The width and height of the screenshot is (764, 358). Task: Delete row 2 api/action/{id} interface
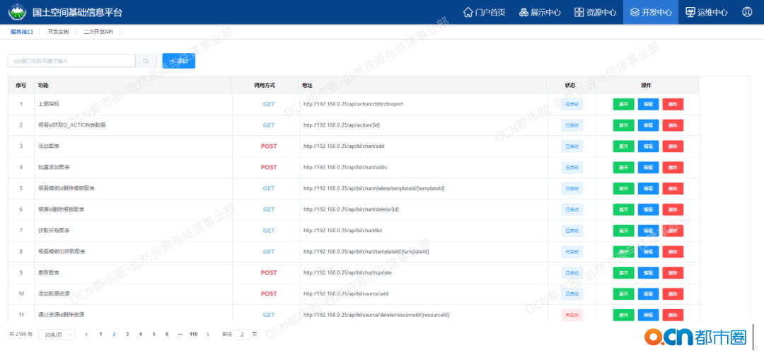(x=673, y=125)
